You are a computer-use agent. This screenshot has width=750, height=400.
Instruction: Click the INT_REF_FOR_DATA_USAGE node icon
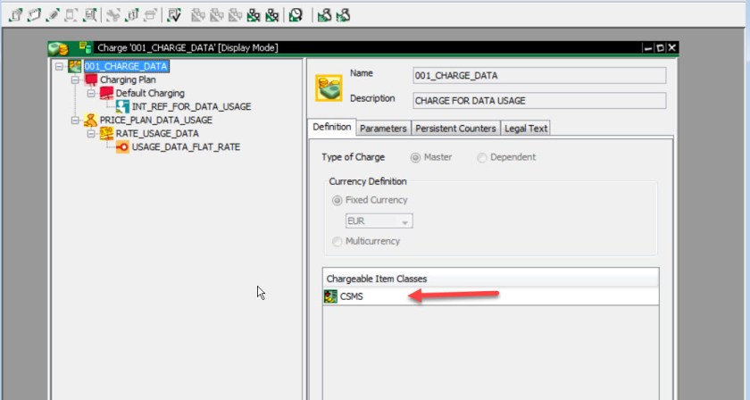tap(122, 106)
